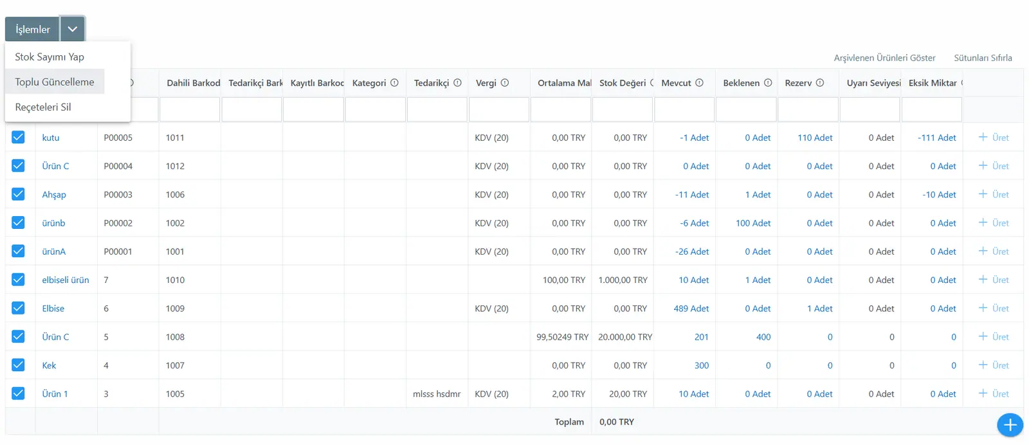
Task: Click the info icon beside Beklenen header
Action: [767, 83]
